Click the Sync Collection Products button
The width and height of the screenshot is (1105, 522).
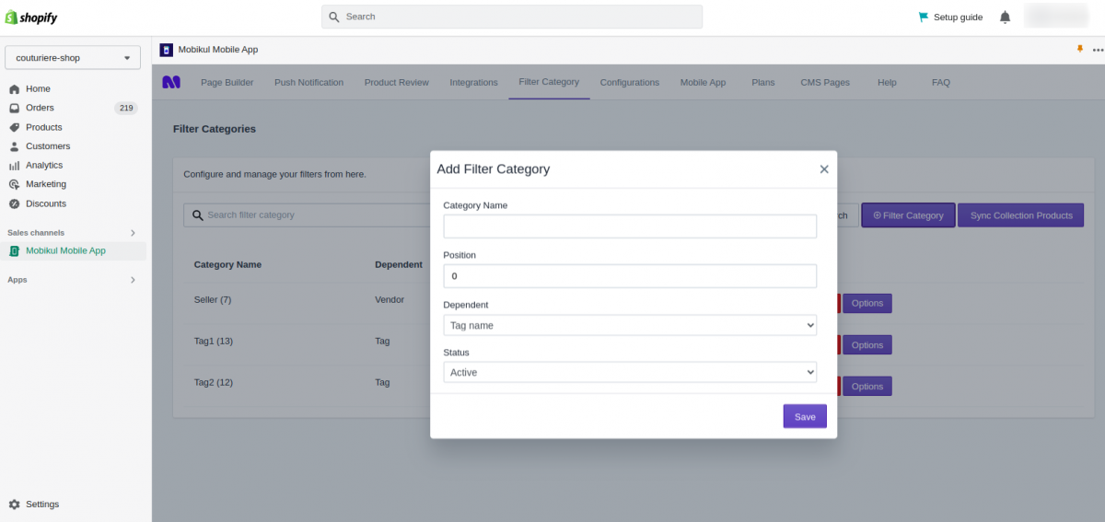coord(1020,215)
